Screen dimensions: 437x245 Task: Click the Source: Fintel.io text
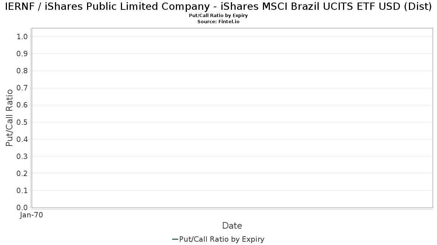218,22
